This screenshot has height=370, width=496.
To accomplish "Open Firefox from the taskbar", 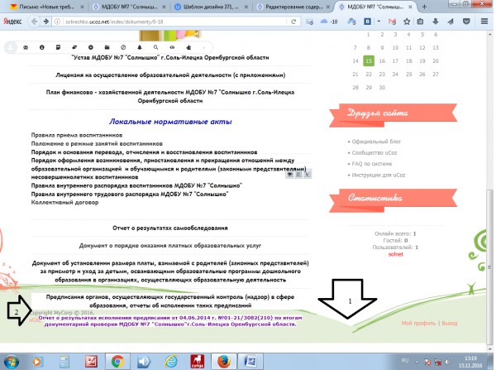I will click(x=224, y=362).
